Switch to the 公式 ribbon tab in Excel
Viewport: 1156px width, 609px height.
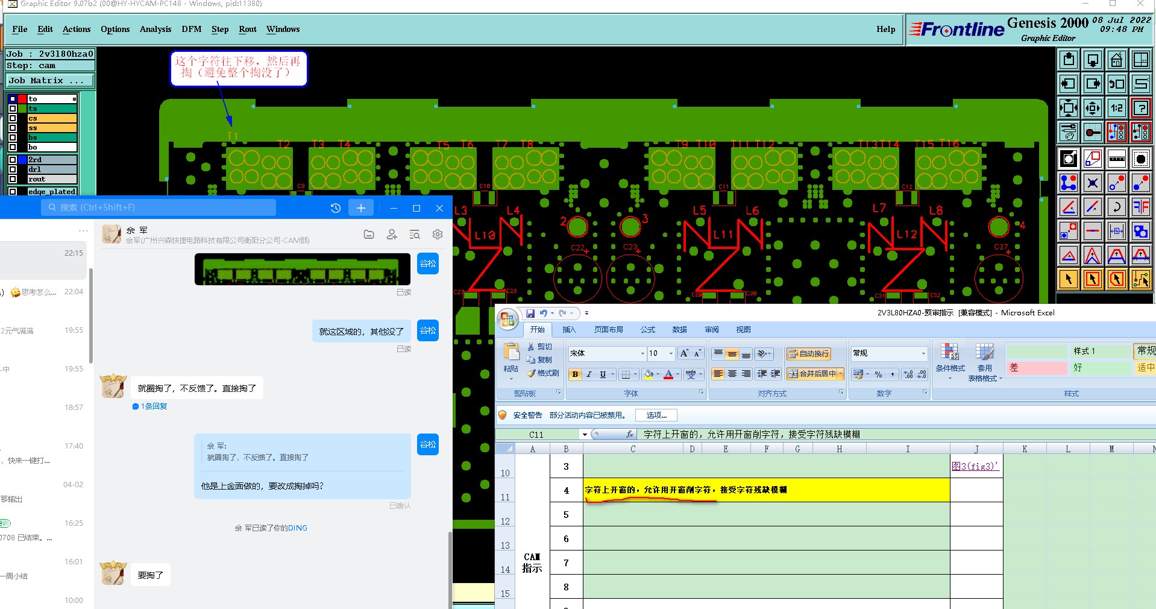pos(648,330)
